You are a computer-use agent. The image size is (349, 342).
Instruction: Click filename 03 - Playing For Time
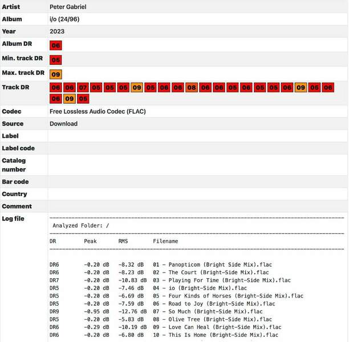coord(222,280)
